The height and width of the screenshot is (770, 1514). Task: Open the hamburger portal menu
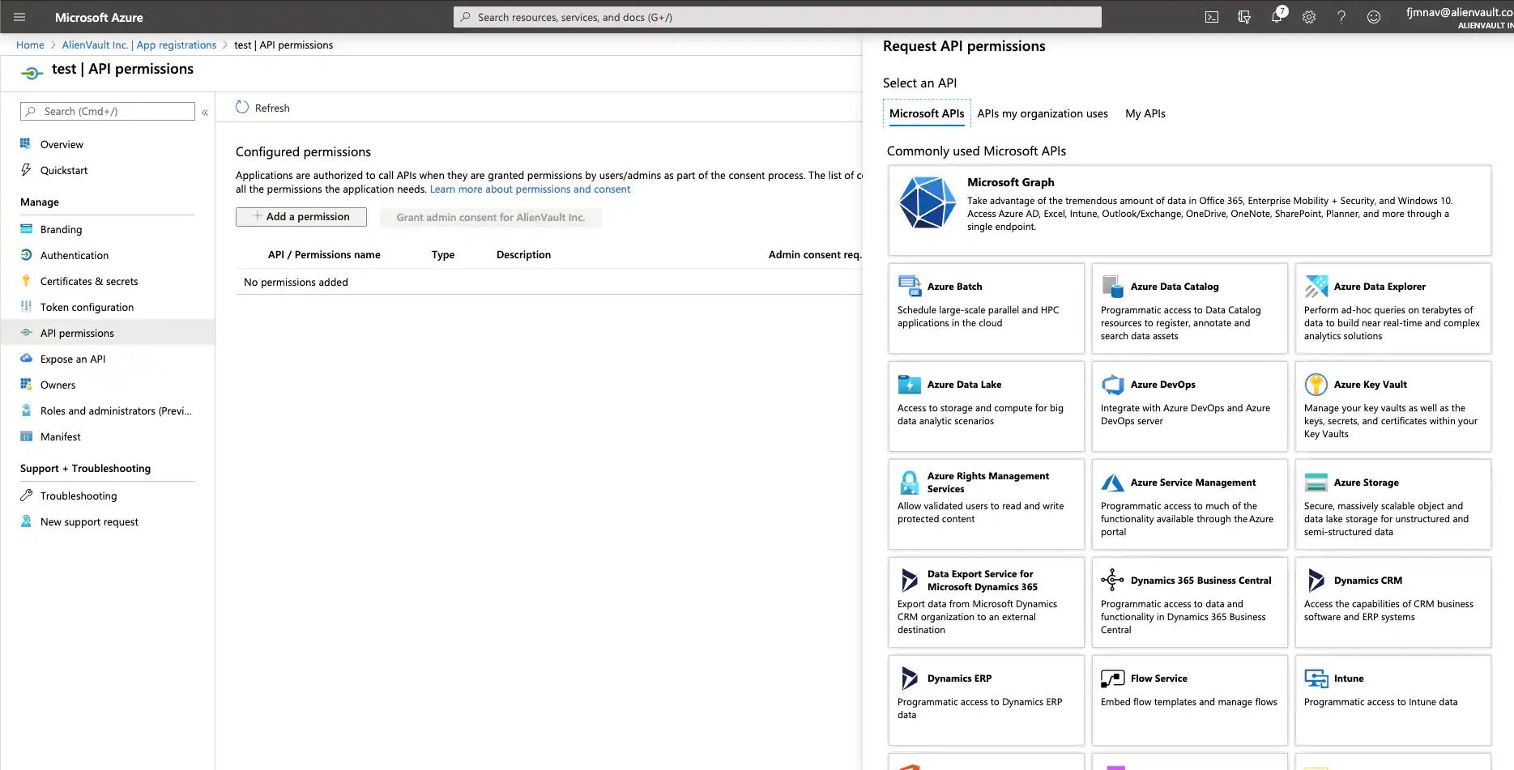(19, 17)
